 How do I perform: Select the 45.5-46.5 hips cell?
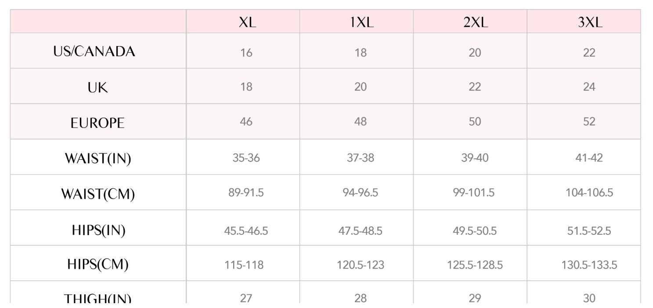tap(246, 230)
